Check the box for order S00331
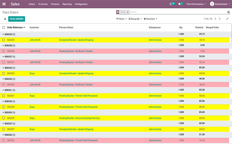The width and height of the screenshot is (232, 144). pyautogui.click(x=4, y=96)
